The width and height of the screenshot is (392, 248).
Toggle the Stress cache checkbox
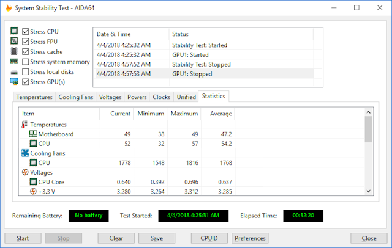(25, 51)
